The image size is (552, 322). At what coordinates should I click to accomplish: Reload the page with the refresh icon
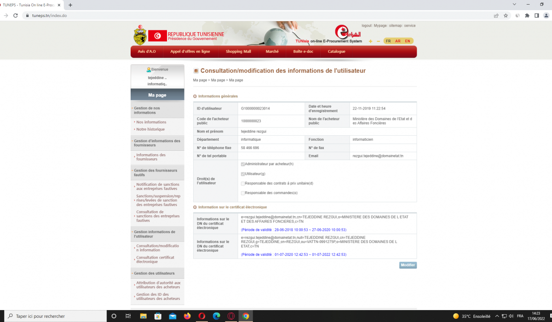(x=16, y=15)
